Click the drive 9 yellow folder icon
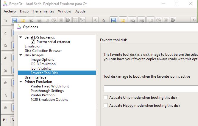Screen dimensions: 198x126 click(121, 20)
